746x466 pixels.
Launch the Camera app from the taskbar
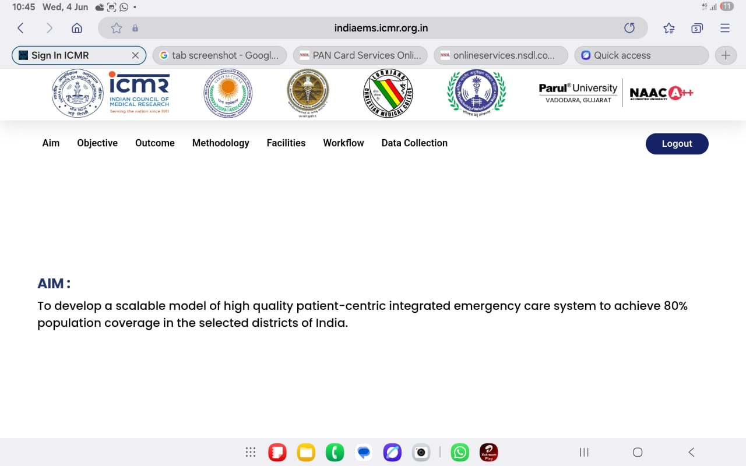tap(421, 452)
